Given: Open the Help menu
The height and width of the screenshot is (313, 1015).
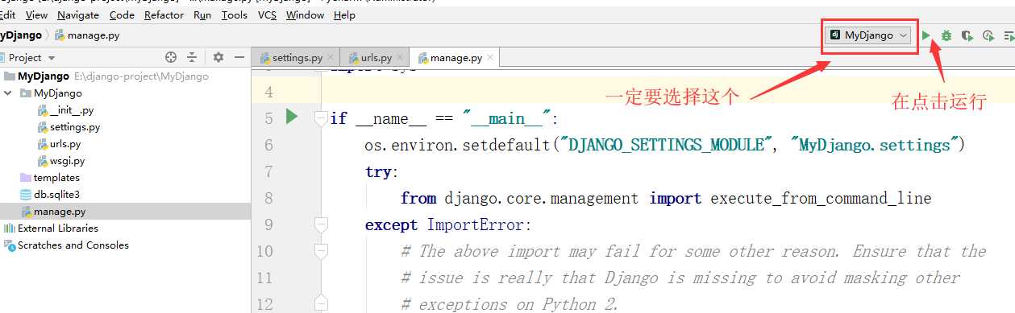Looking at the screenshot, I should 344,15.
